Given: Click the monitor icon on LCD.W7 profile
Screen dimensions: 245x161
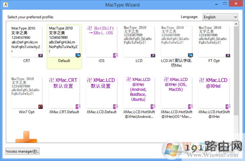Looking at the screenshot, I should (x=191, y=55).
